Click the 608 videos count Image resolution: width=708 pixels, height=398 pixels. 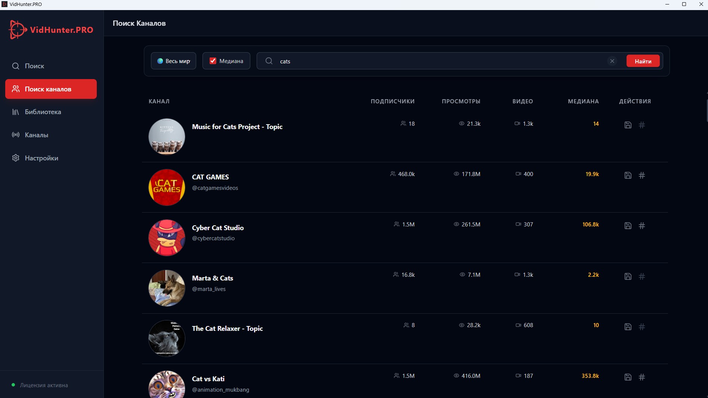[x=528, y=325]
